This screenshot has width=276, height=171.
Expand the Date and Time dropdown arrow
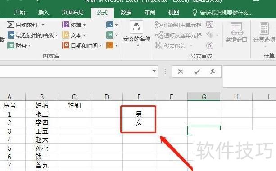100,46
